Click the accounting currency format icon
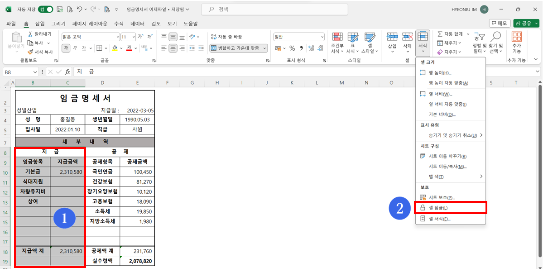Screen dimensions: 543x277 click(x=278, y=48)
